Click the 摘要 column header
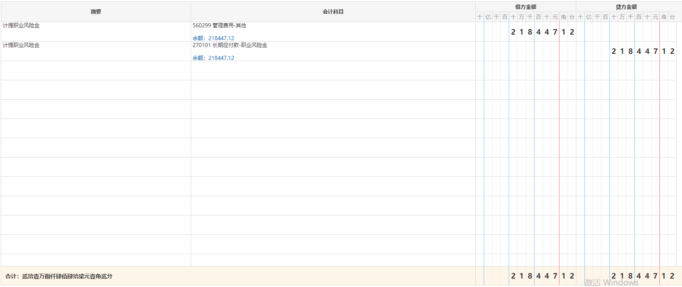Viewport: 682px width, 287px height. 96,12
